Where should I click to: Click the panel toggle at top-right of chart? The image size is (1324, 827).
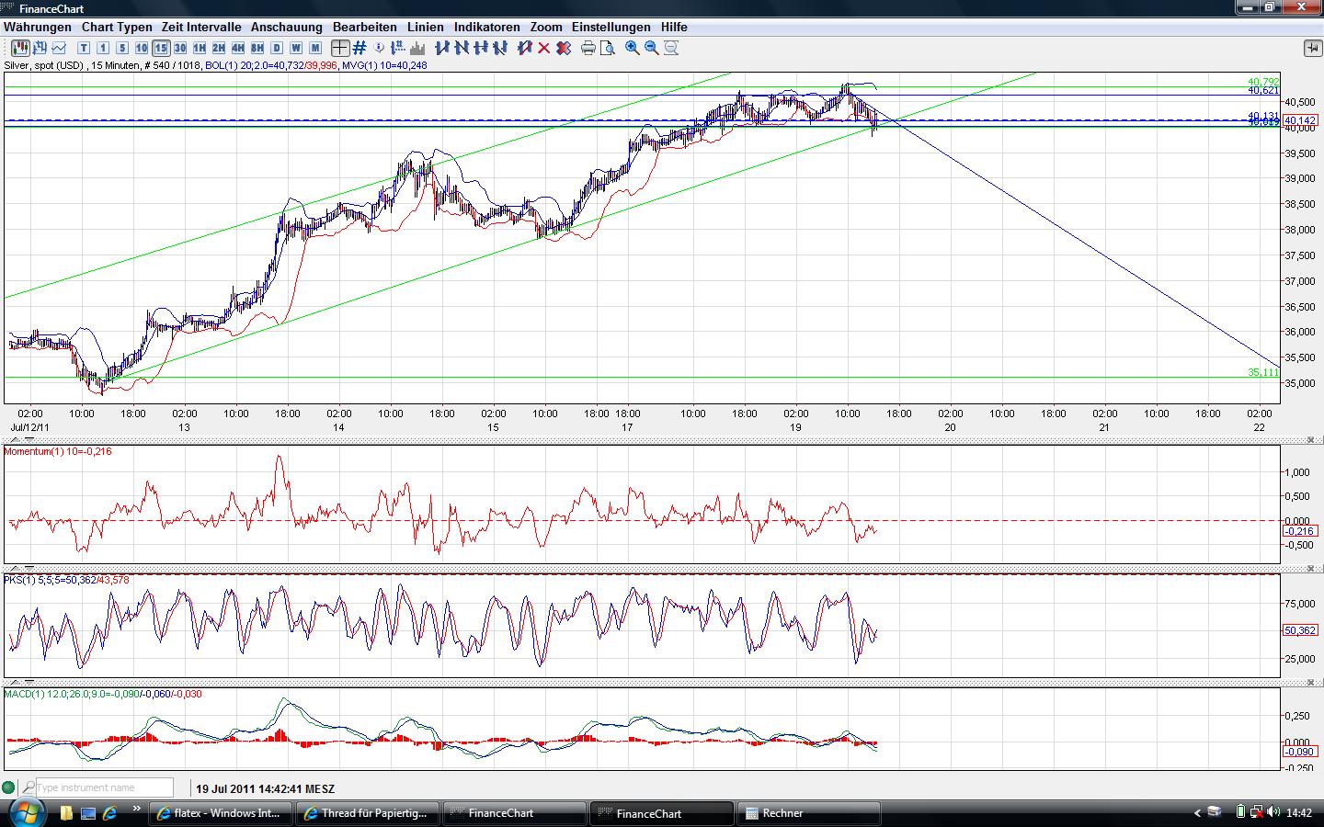click(x=1311, y=48)
